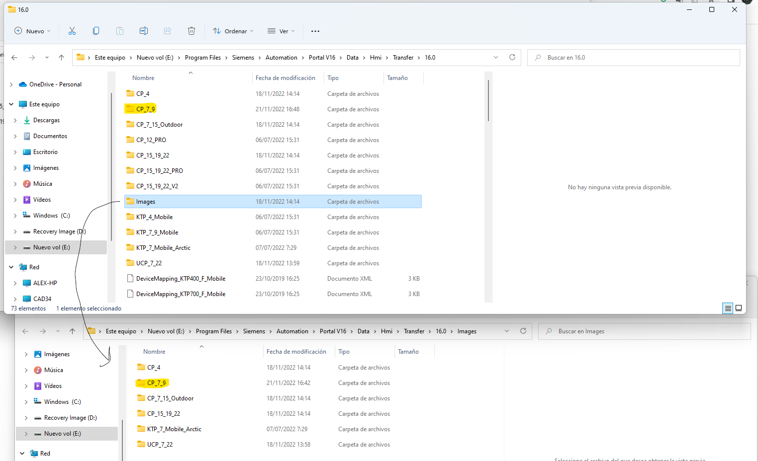The height and width of the screenshot is (461, 758).
Task: Go up one level with the up arrow in the 16.0 window
Action: pos(62,58)
